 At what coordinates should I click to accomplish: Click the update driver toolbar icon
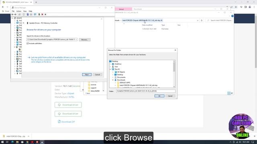click(x=39, y=14)
